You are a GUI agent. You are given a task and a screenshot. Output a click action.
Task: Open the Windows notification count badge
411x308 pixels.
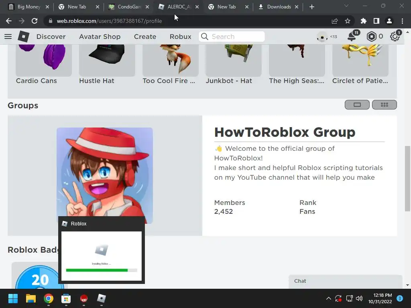399,298
